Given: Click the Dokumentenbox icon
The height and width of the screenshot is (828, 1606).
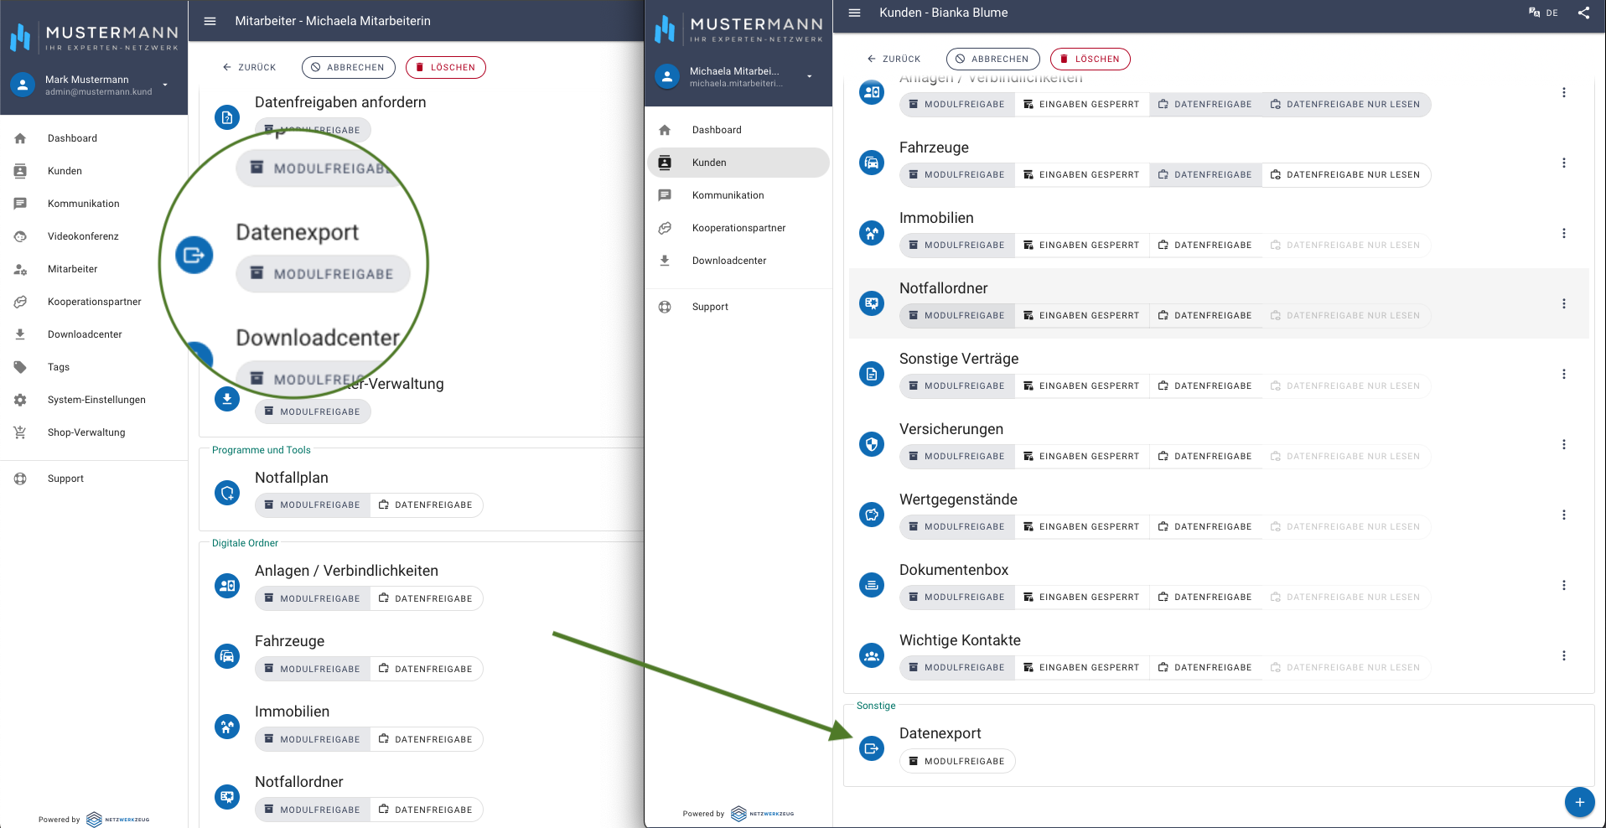Looking at the screenshot, I should coord(872,585).
